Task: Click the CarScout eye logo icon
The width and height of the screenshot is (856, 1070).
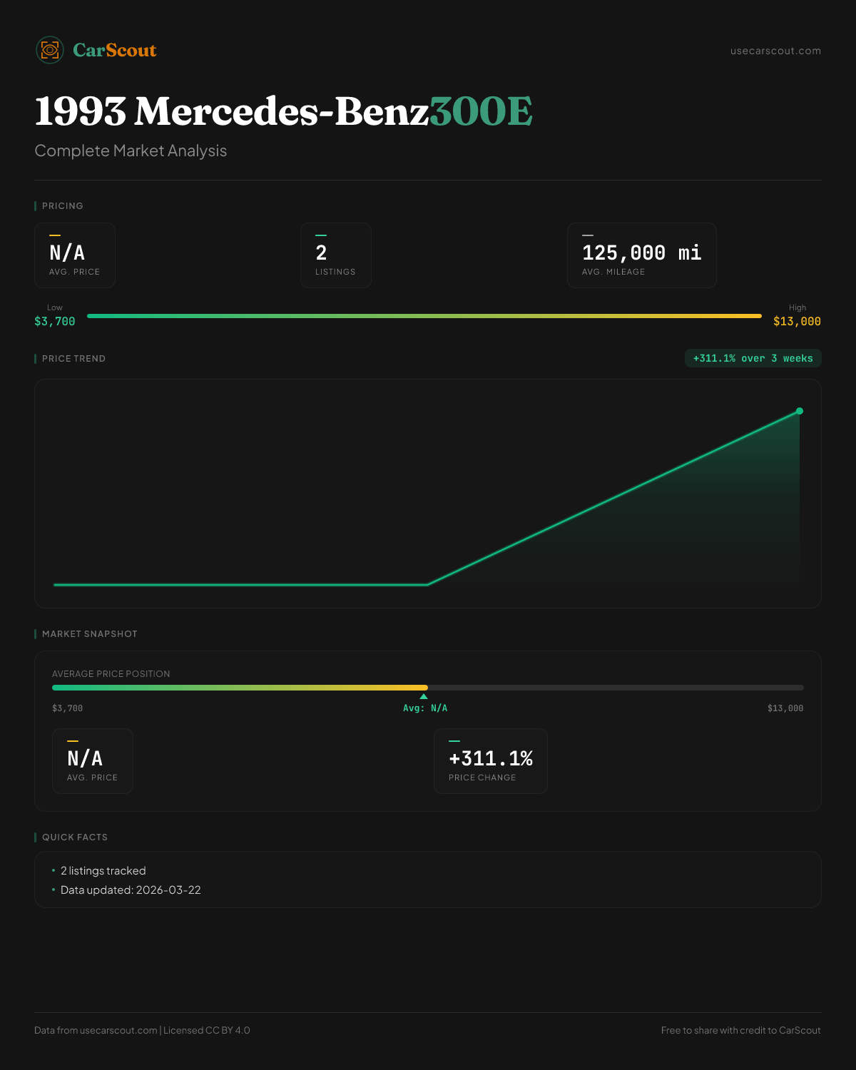Action: (x=50, y=50)
